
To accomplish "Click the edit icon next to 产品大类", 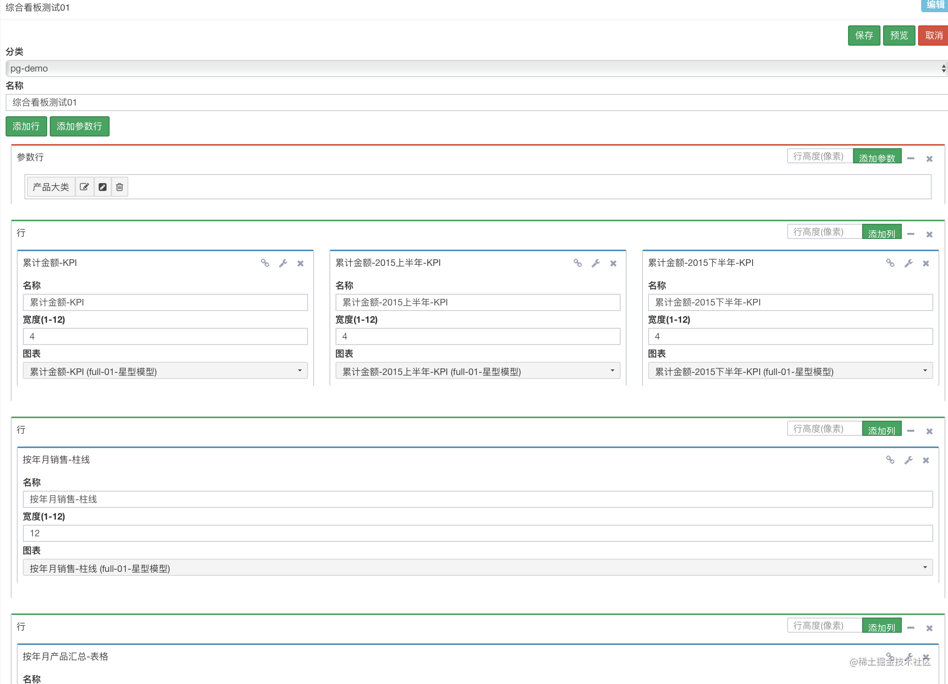I will (x=84, y=187).
